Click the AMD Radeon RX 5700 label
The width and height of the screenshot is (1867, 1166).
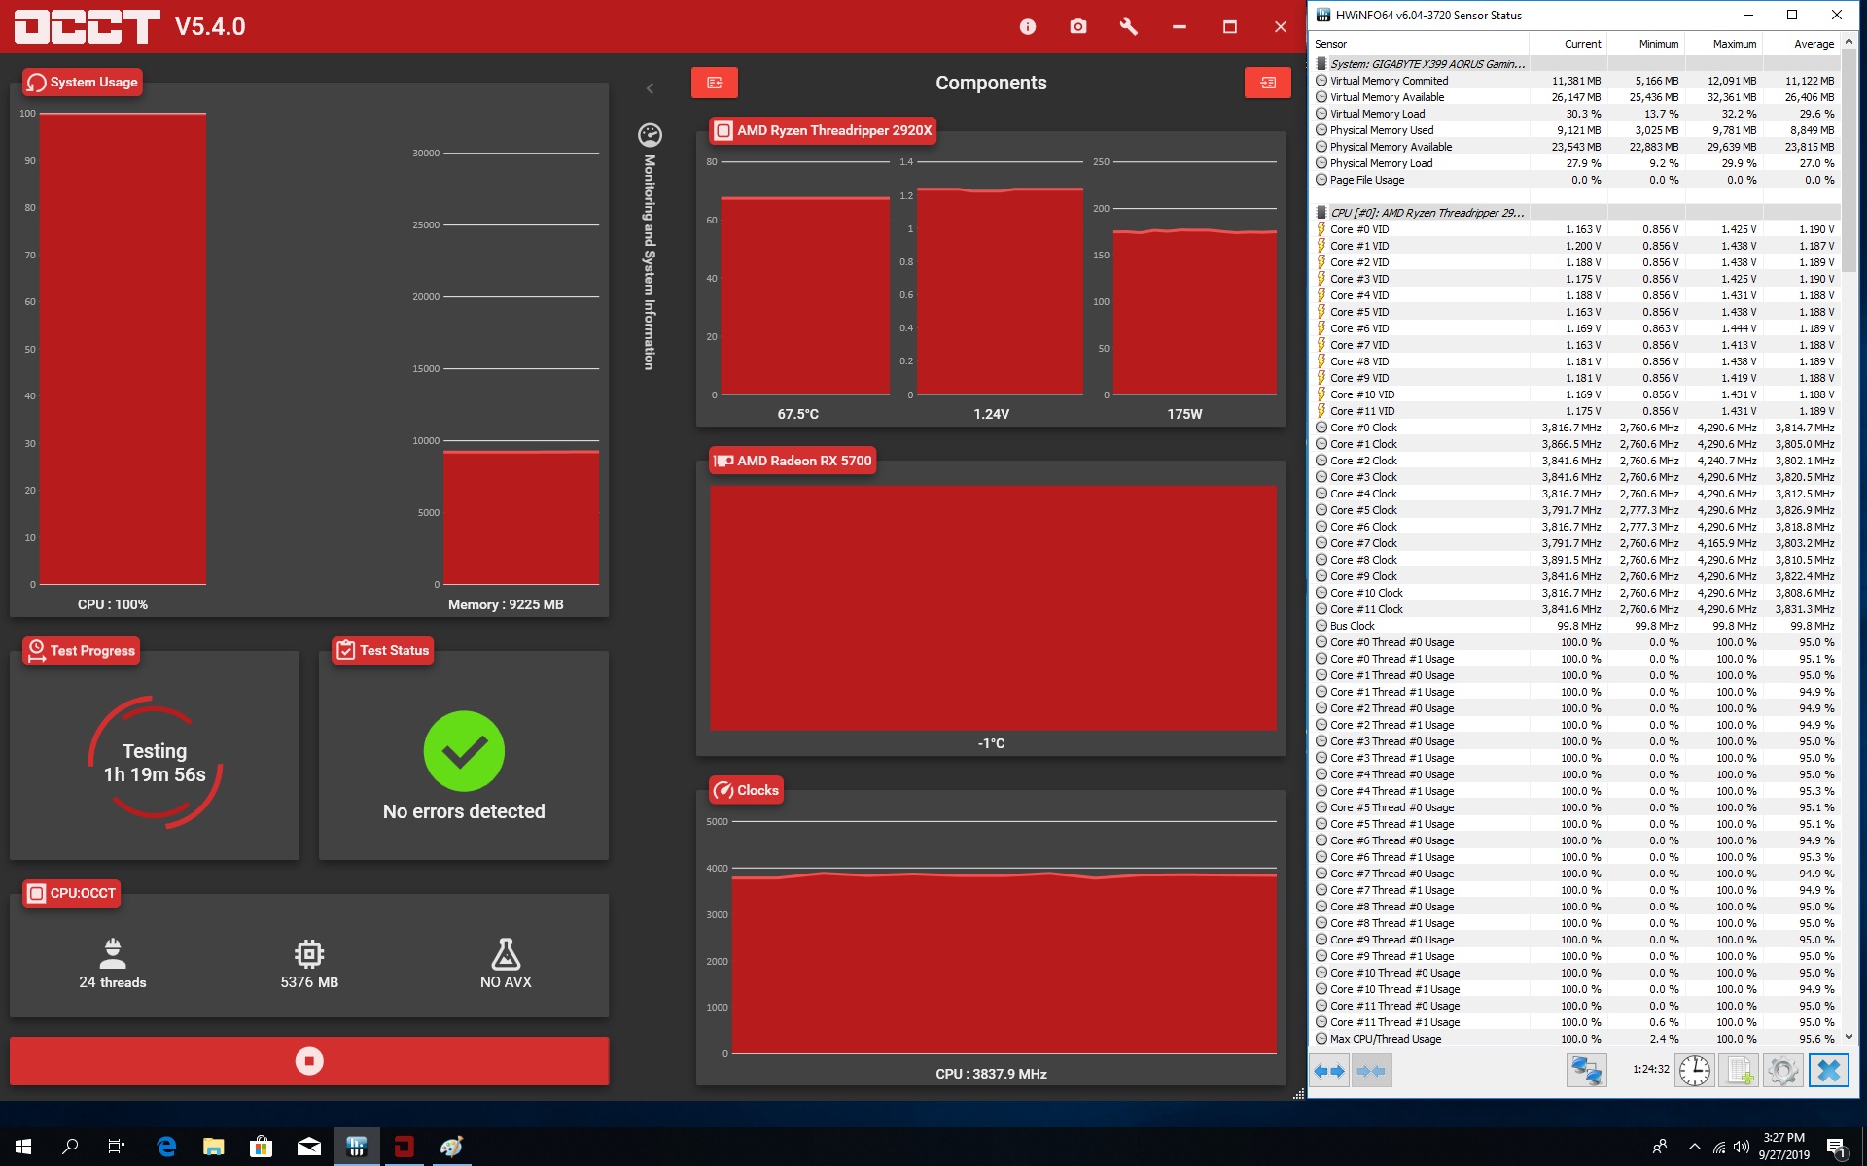(x=793, y=461)
